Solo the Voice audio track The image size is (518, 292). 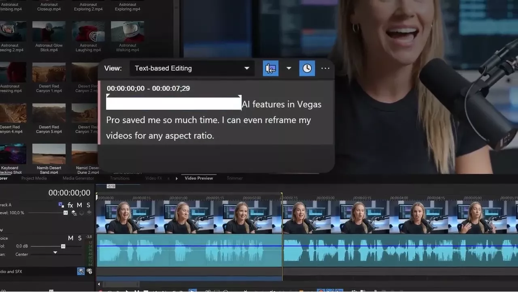80,238
